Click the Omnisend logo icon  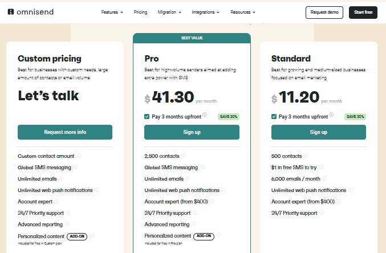(x=13, y=12)
